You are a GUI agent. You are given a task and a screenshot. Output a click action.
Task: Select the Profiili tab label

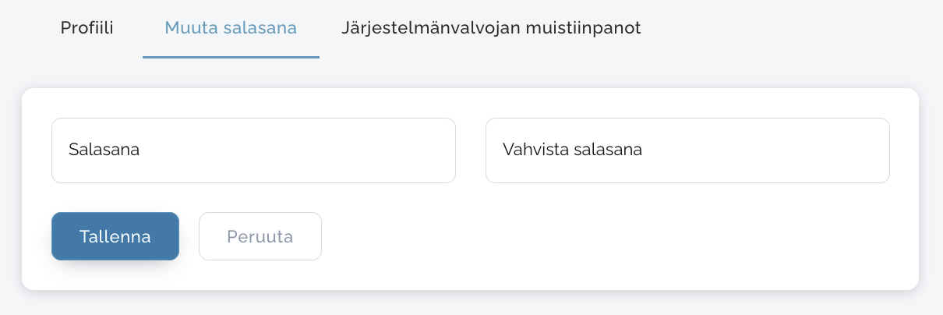click(x=87, y=29)
